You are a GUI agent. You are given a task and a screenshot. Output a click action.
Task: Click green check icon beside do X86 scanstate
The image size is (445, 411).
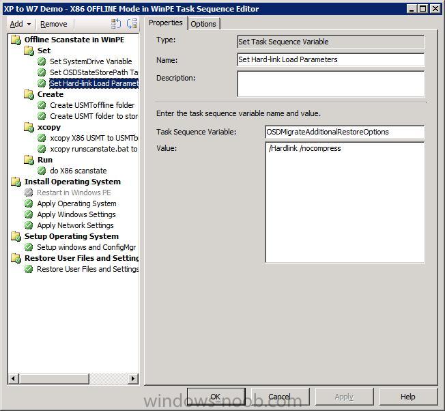(42, 171)
